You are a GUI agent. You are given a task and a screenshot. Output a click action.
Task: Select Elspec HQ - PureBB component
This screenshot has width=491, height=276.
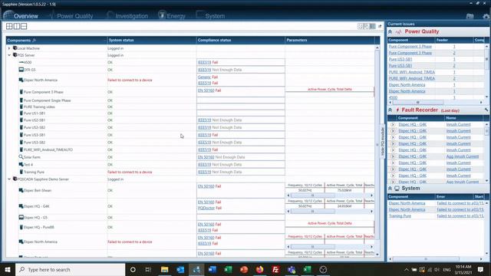click(39, 227)
